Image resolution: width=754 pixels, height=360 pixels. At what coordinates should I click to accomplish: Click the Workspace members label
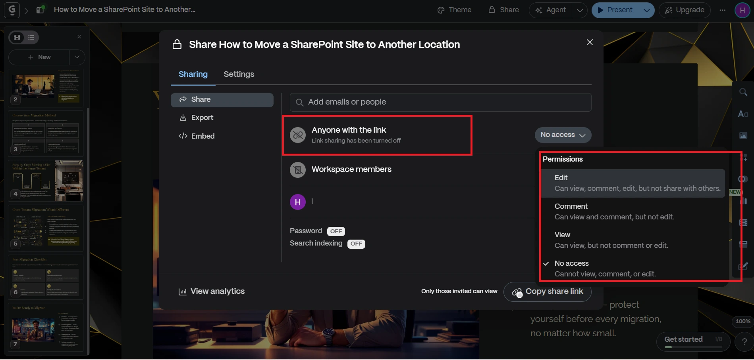tap(351, 169)
